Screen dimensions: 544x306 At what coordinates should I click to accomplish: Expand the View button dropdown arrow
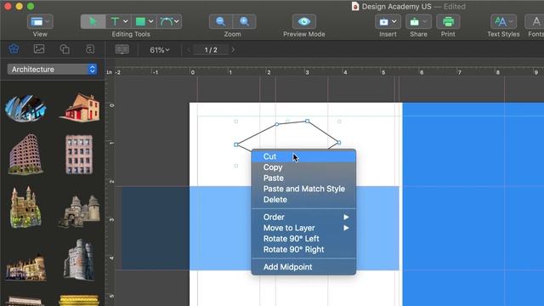point(48,21)
